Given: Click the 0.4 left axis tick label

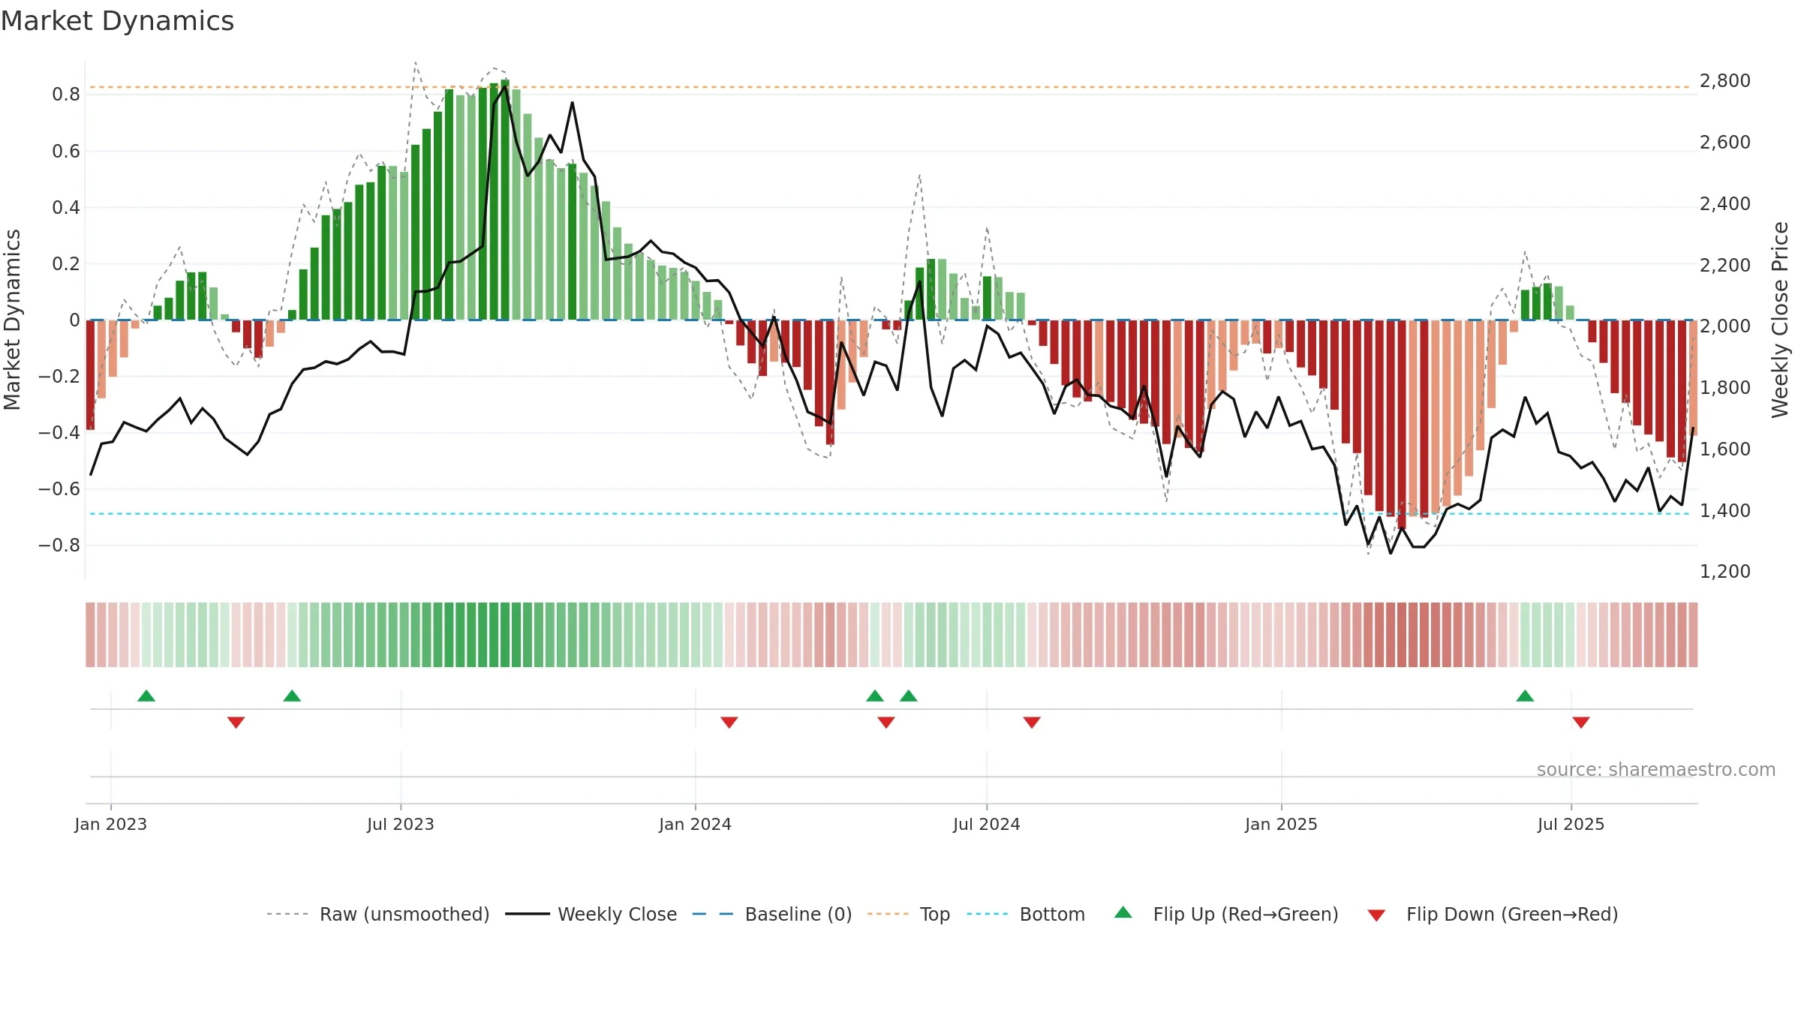Looking at the screenshot, I should (x=66, y=207).
